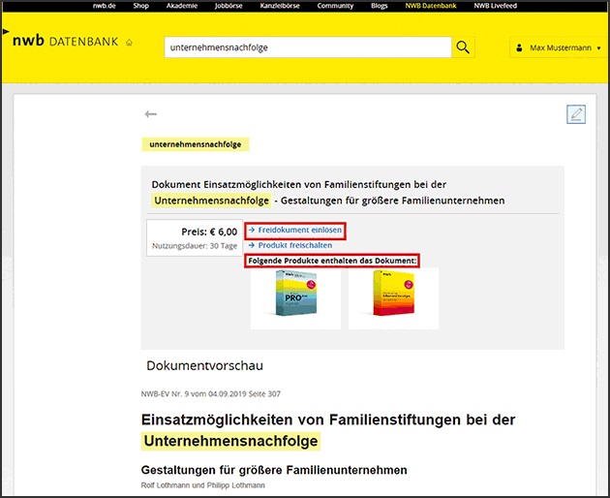Image resolution: width=610 pixels, height=498 pixels.
Task: Click the back arrow icon
Action: click(150, 114)
